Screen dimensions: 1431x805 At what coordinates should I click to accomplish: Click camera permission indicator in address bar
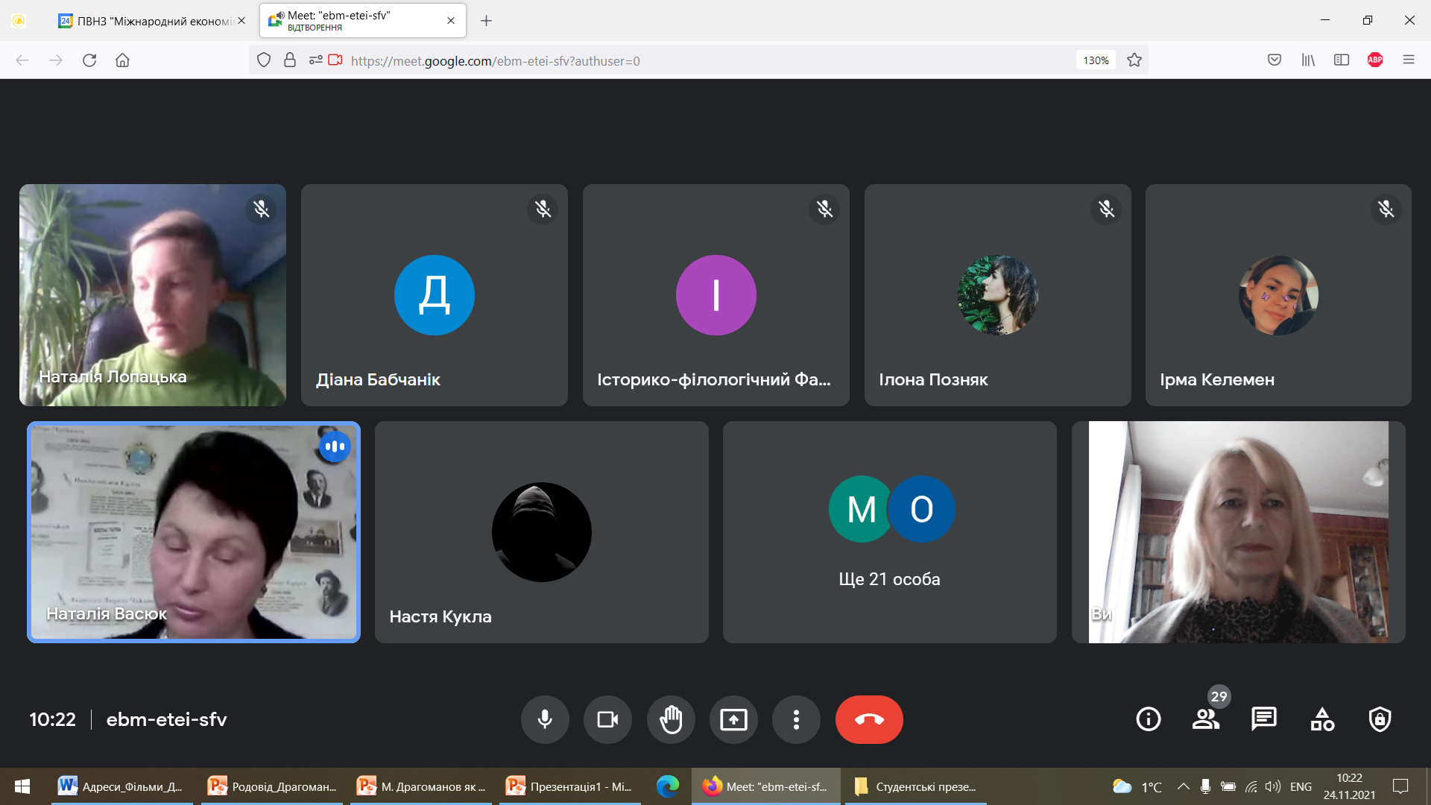(335, 60)
